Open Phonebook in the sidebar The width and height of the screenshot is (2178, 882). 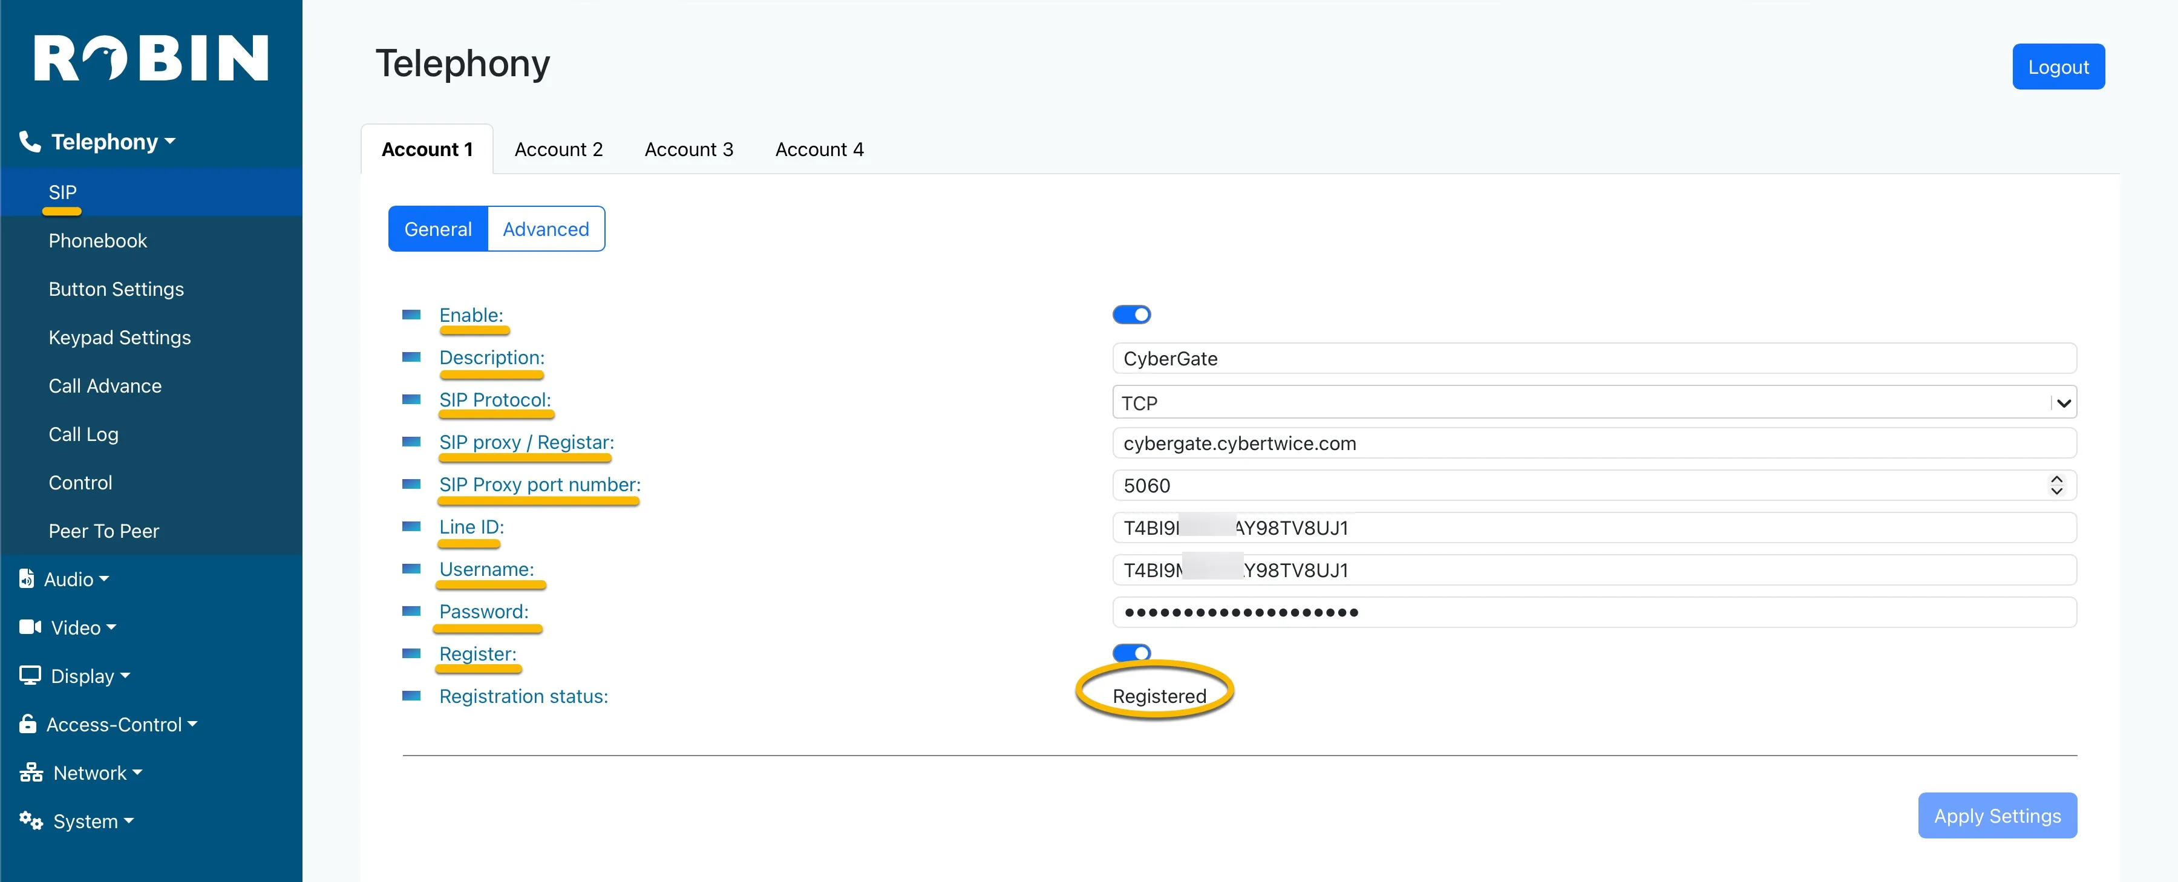97,240
